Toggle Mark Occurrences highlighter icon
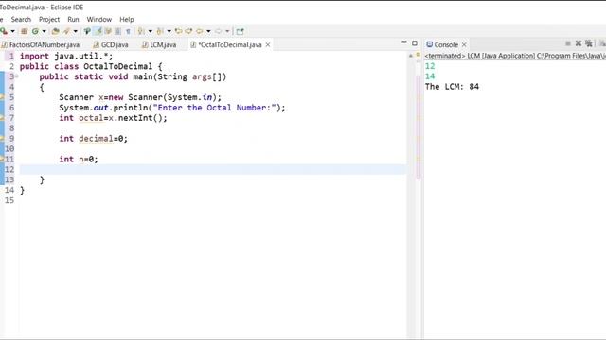Viewport: 606px width, 340px height. pyautogui.click(x=98, y=31)
